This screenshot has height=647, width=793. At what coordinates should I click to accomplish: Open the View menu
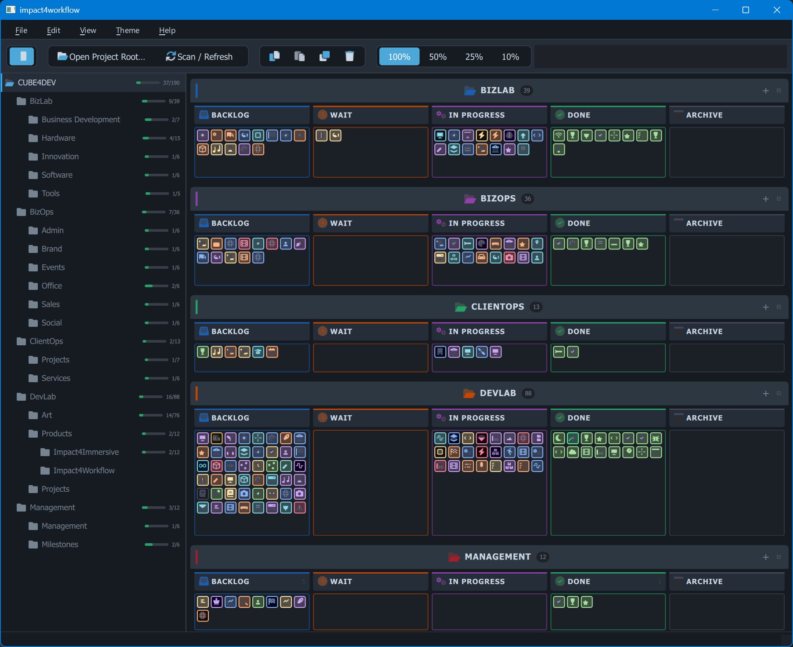pyautogui.click(x=88, y=30)
